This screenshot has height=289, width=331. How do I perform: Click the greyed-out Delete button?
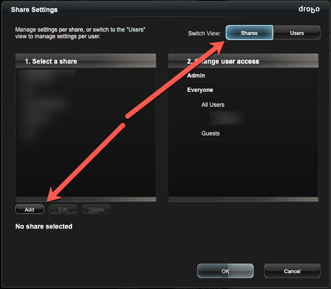tap(96, 209)
